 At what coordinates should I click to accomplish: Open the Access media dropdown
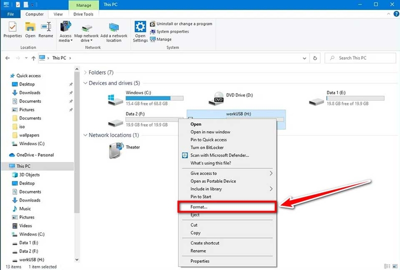tap(65, 31)
